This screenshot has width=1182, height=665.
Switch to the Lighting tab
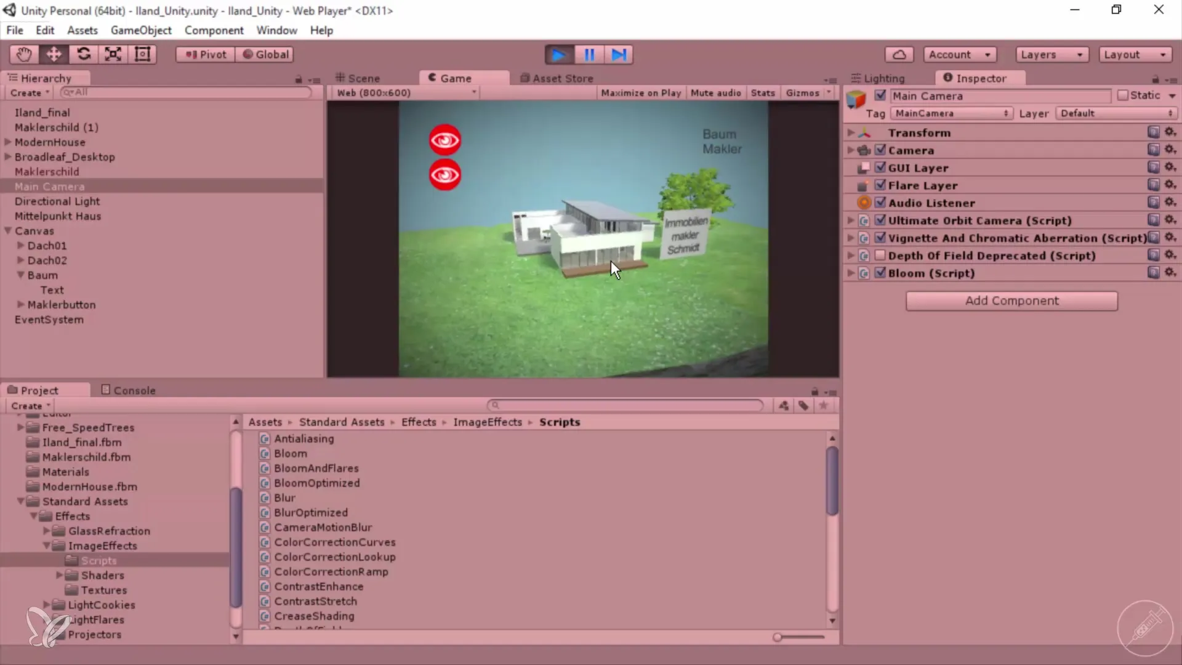(x=878, y=78)
